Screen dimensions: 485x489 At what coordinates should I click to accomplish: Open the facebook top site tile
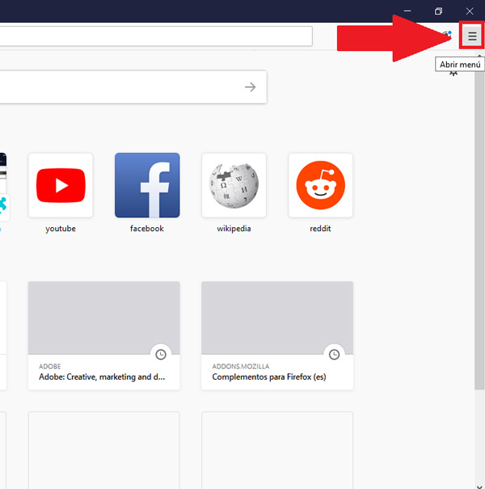coord(147,185)
